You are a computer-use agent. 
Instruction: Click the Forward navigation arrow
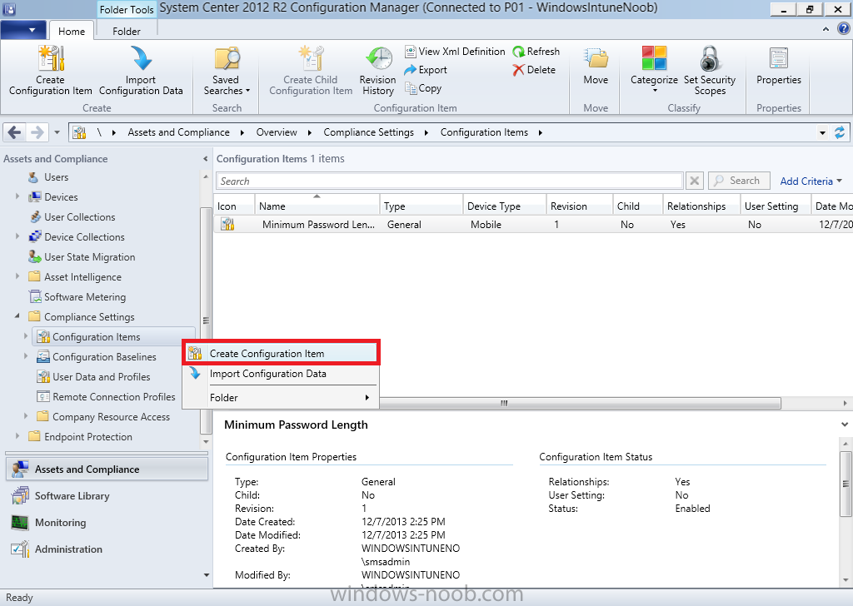(x=37, y=132)
